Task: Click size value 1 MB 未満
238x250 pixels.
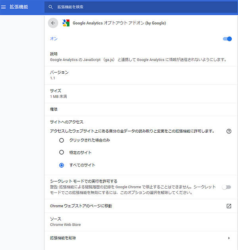Action: (58, 97)
